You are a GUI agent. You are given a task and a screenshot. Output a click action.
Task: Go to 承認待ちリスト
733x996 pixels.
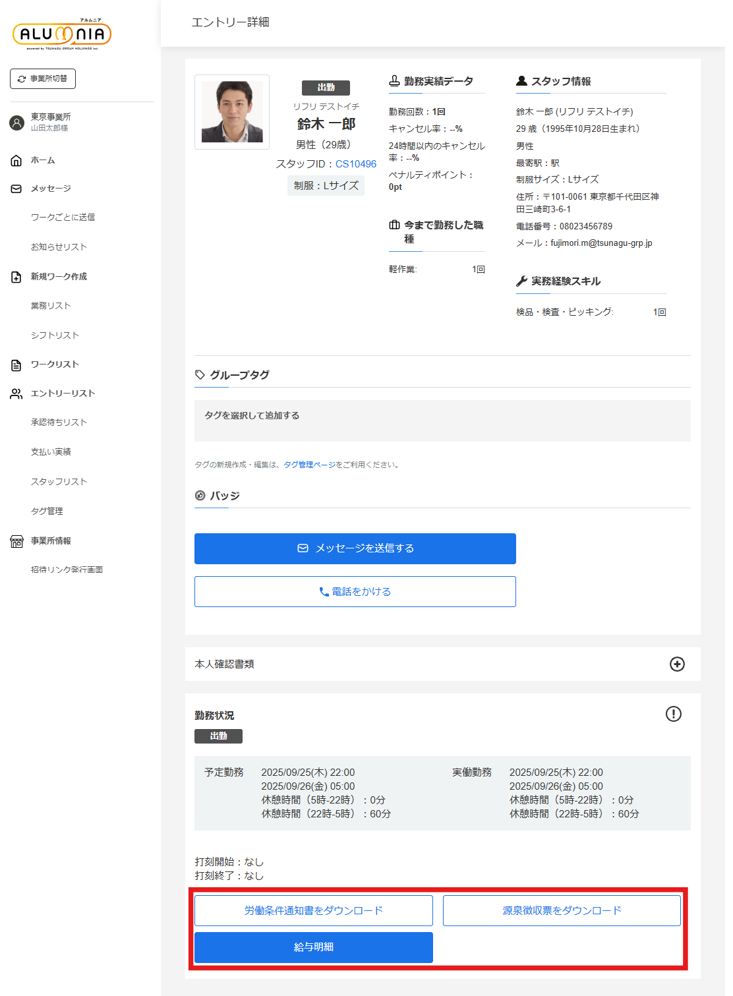pyautogui.click(x=59, y=422)
